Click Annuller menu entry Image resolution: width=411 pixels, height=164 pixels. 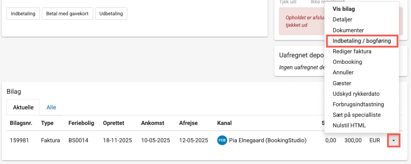[343, 73]
